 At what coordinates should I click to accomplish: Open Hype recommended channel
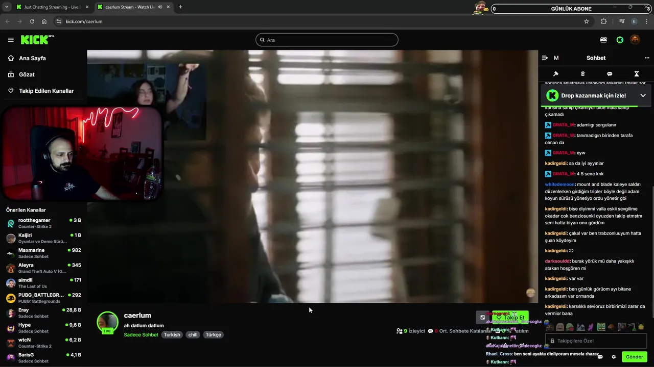pyautogui.click(x=43, y=328)
